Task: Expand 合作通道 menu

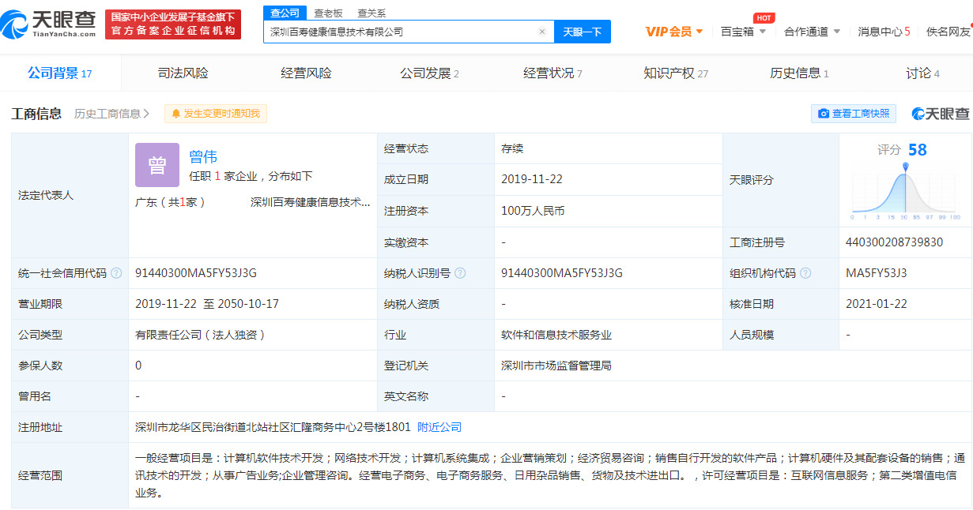Action: click(813, 32)
